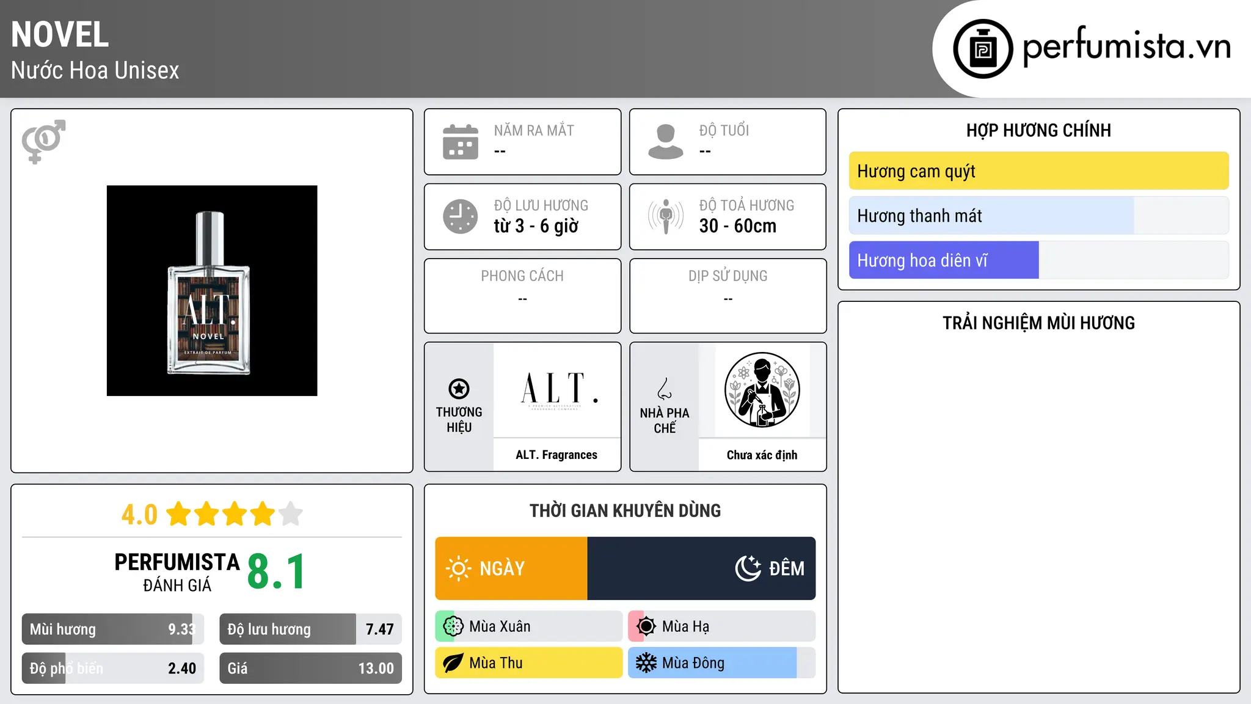Click the Phong cách label
Image resolution: width=1251 pixels, height=704 pixels.
pyautogui.click(x=522, y=276)
